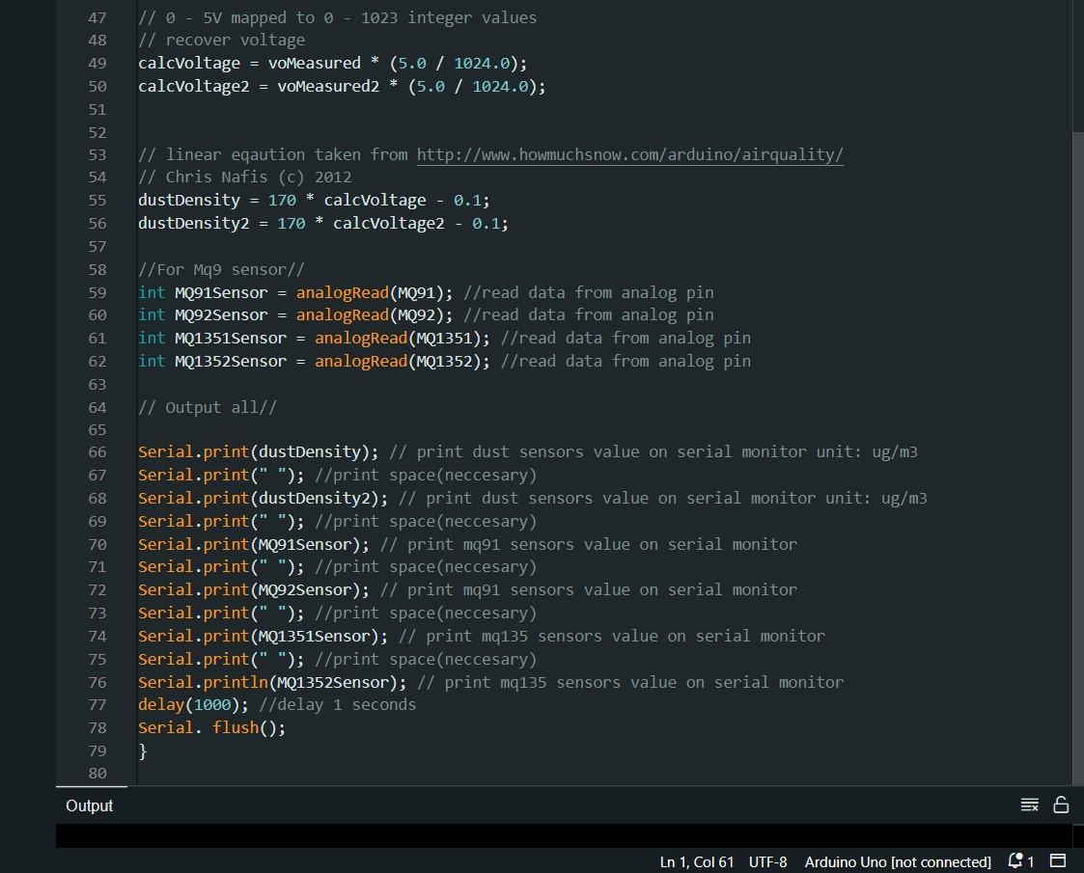
Task: Open Go to Line via Ln 1, Col 61
Action: [x=695, y=861]
